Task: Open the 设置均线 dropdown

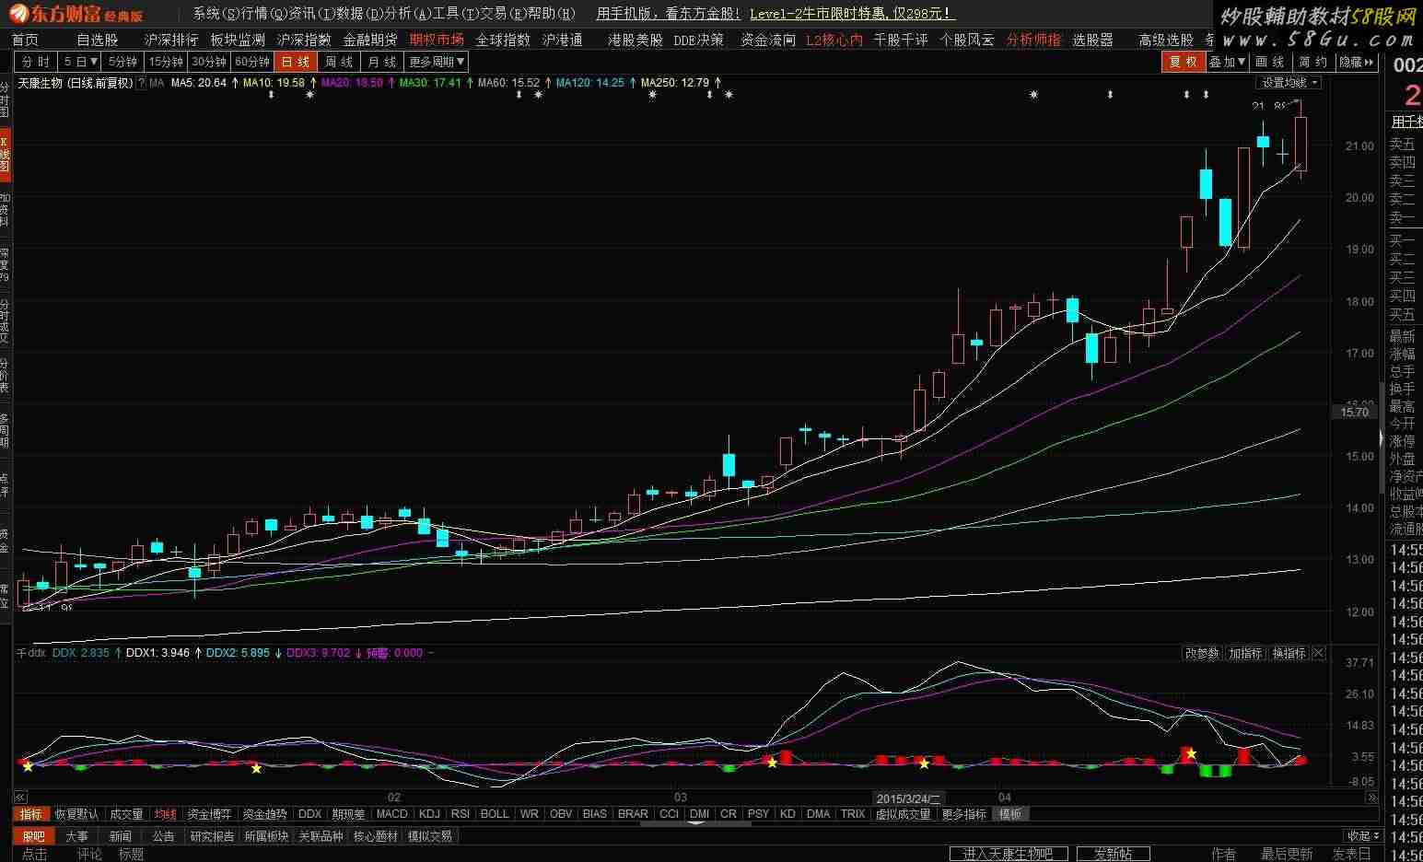Action: [x=1289, y=83]
